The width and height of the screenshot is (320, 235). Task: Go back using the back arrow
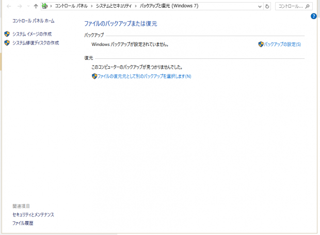[x=9, y=6]
